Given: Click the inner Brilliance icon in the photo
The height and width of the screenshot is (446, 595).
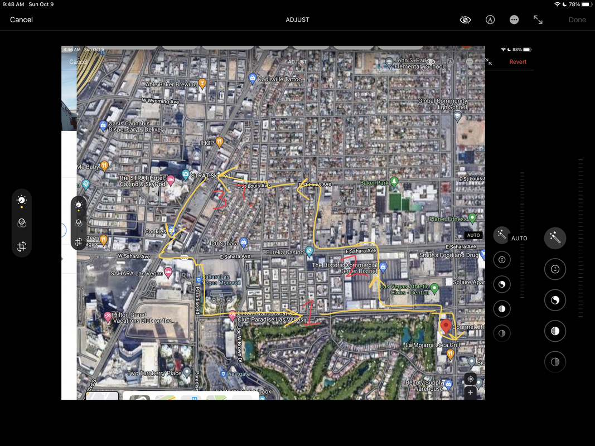Looking at the screenshot, I should pyautogui.click(x=502, y=284).
